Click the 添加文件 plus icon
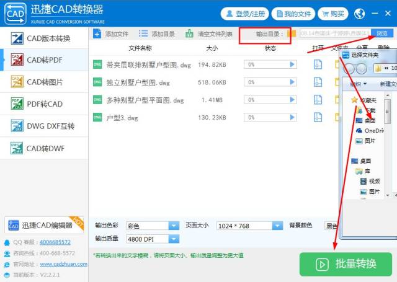This screenshot has width=397, height=282. [x=97, y=33]
